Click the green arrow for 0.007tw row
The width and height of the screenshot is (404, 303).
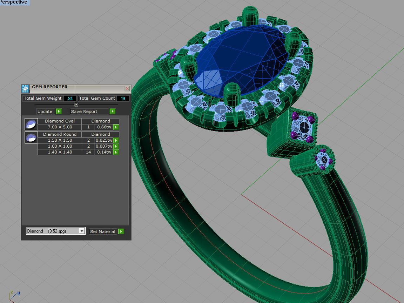(x=116, y=146)
